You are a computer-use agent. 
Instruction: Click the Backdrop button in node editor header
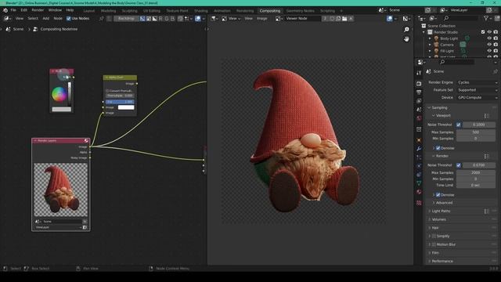126,19
